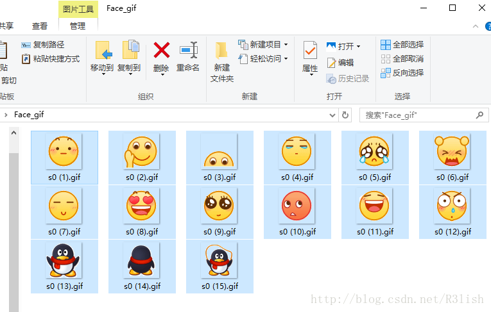
Task: Click 编辑 edit in the ribbon
Action: coord(340,63)
